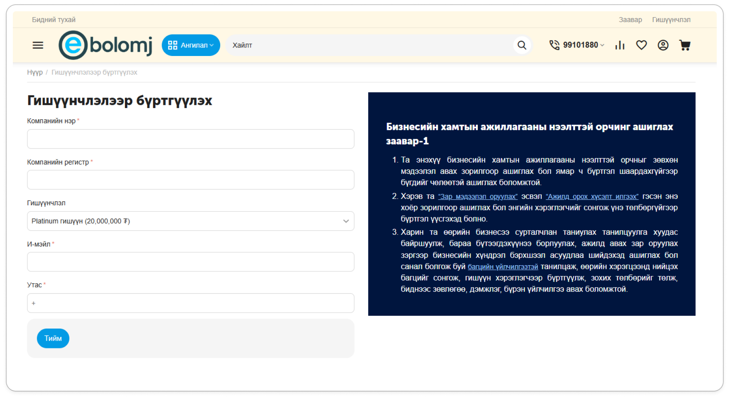Click the ebolomj logo
The height and width of the screenshot is (397, 730).
[x=105, y=45]
